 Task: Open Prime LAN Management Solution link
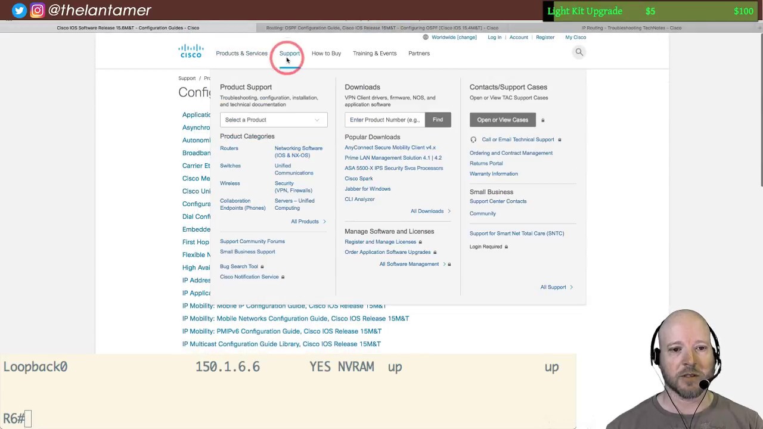(393, 158)
